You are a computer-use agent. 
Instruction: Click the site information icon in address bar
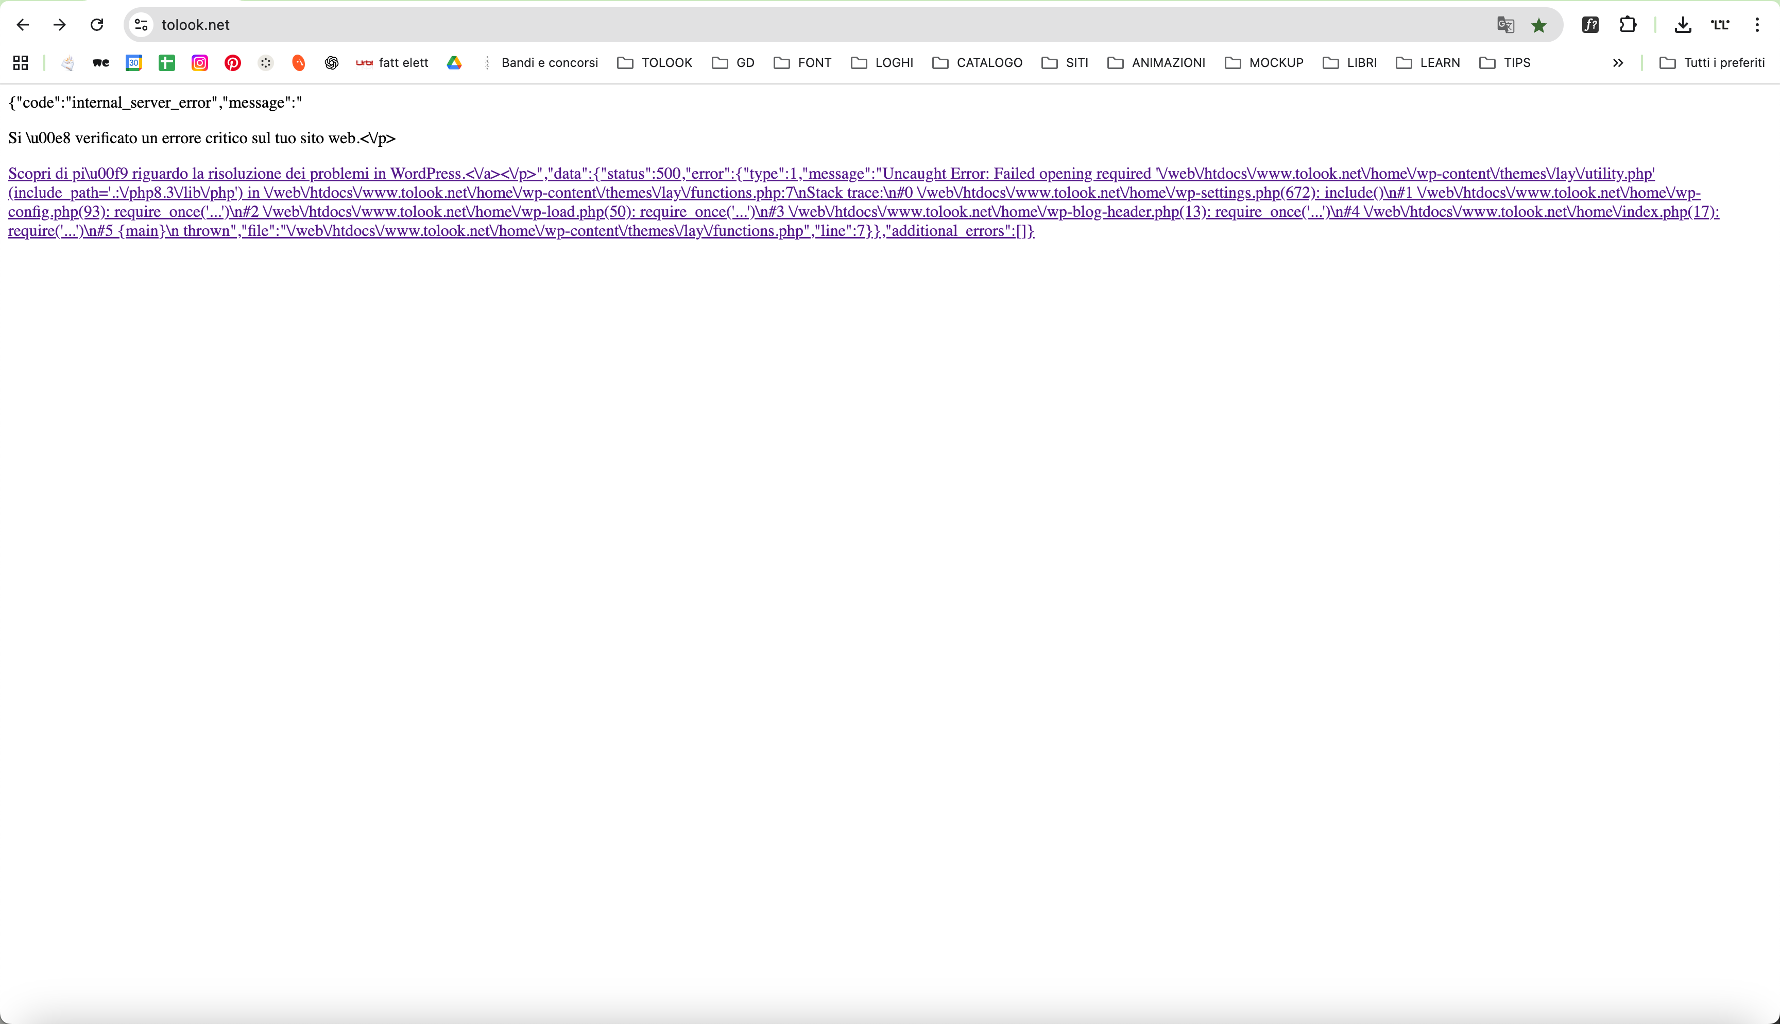141,25
